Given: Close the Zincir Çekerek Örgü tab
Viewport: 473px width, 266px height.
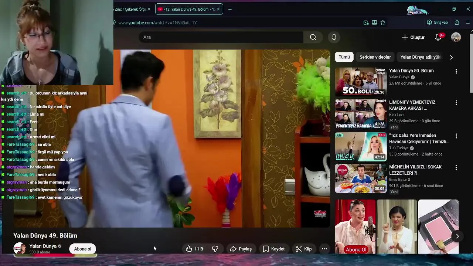Looking at the screenshot, I should tap(149, 9).
